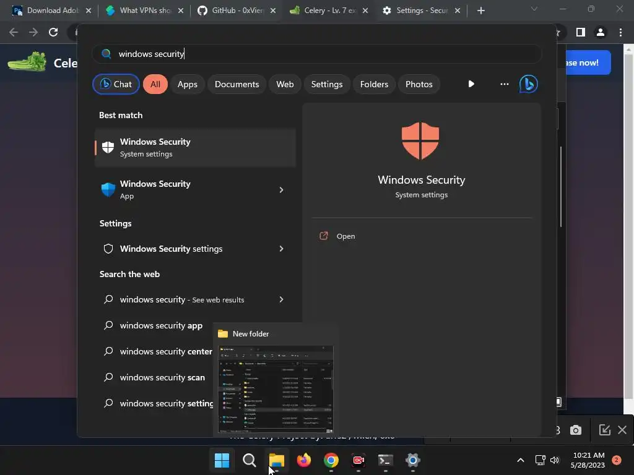Open the Chrome profile icon
634x475 pixels.
601,32
